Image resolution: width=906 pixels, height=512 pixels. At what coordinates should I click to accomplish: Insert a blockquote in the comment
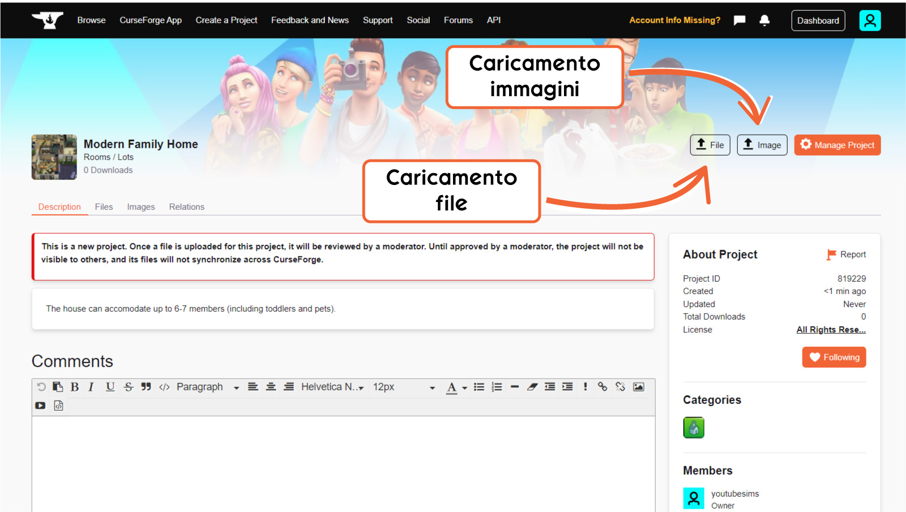tap(146, 387)
